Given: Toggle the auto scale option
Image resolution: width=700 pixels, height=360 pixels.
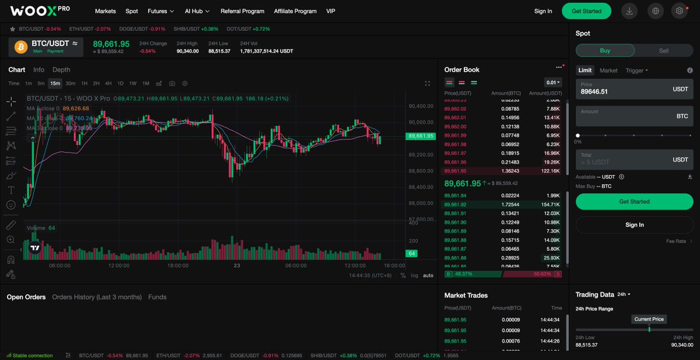Looking at the screenshot, I should point(428,275).
